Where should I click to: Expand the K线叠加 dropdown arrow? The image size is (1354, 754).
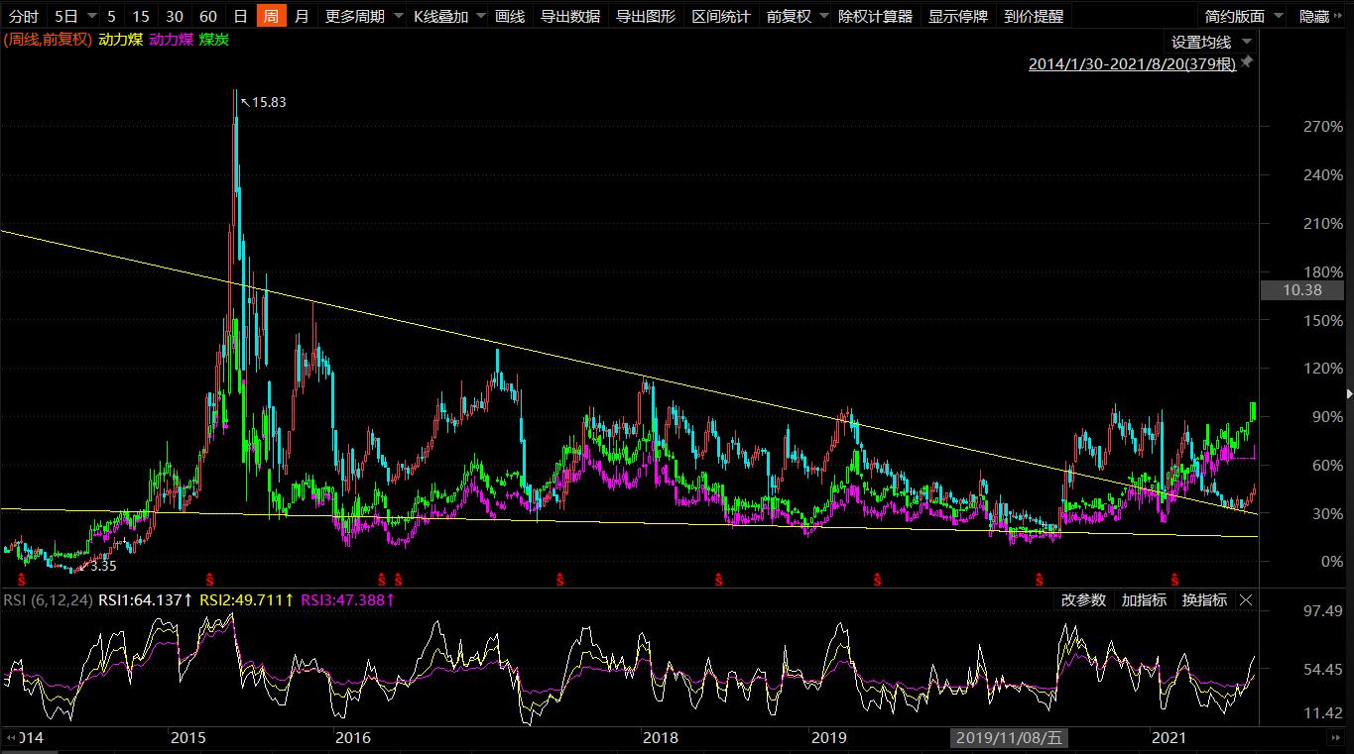480,16
